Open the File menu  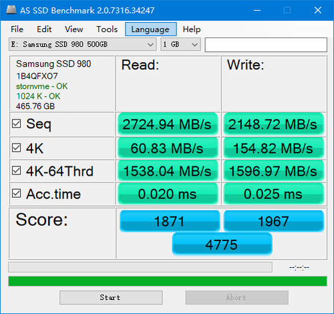[17, 29]
